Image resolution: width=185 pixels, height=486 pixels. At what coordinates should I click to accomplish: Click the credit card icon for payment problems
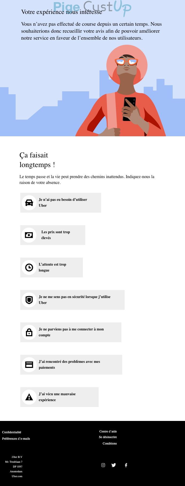click(x=29, y=365)
